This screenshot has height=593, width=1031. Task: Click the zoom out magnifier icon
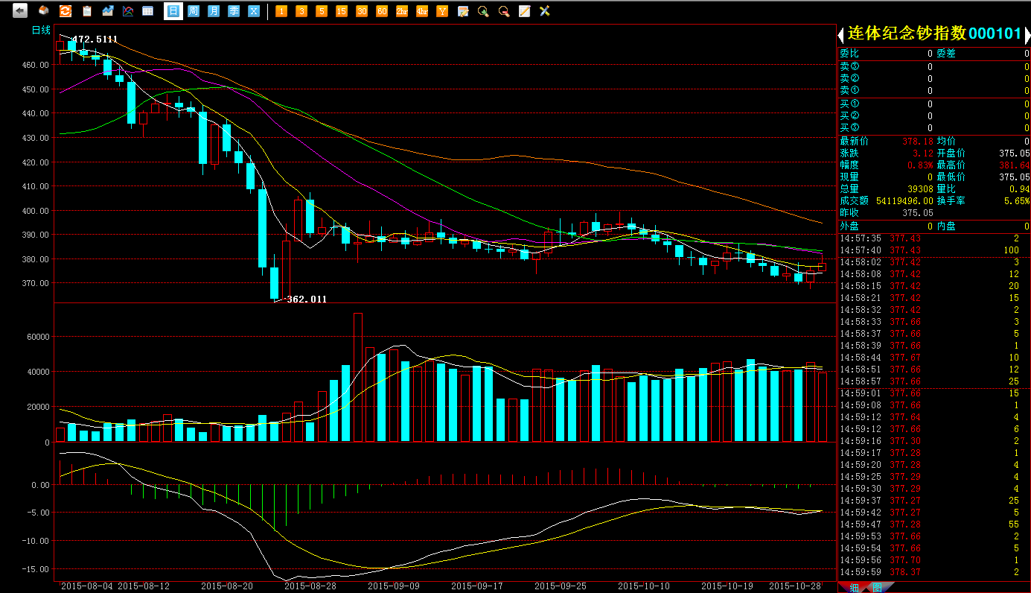(x=504, y=11)
